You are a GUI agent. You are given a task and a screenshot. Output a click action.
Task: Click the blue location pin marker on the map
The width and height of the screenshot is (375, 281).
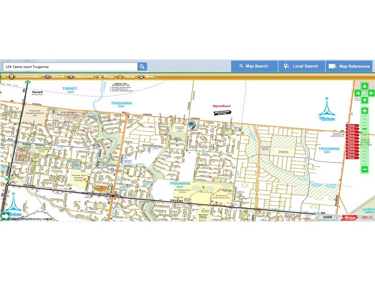pyautogui.click(x=191, y=124)
